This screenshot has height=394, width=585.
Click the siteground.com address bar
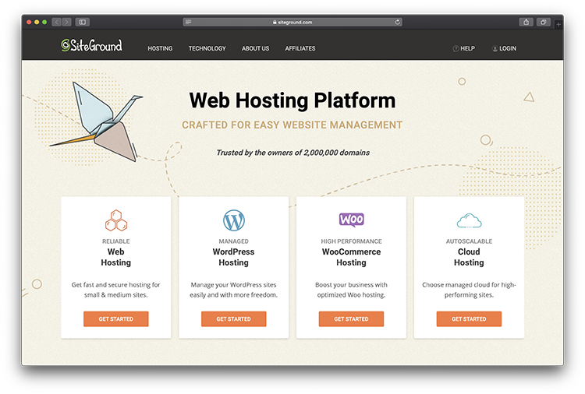tap(292, 22)
